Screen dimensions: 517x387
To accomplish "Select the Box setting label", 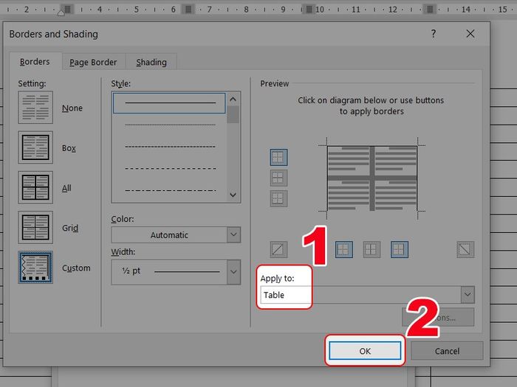I will [69, 148].
